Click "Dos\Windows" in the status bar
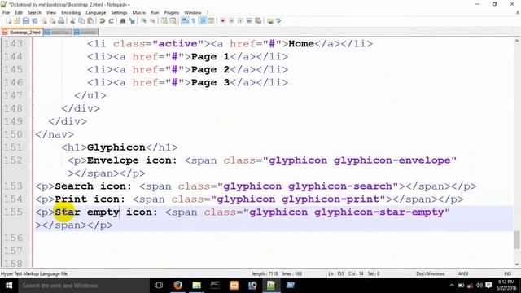 click(431, 273)
